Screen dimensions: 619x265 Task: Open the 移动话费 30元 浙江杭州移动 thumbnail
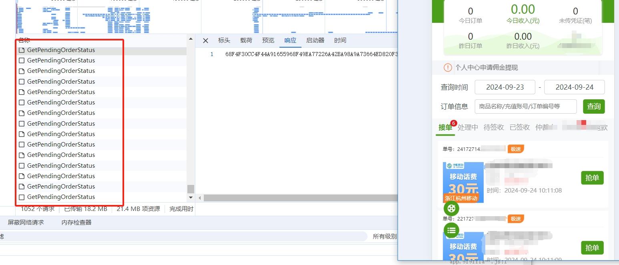click(x=463, y=182)
